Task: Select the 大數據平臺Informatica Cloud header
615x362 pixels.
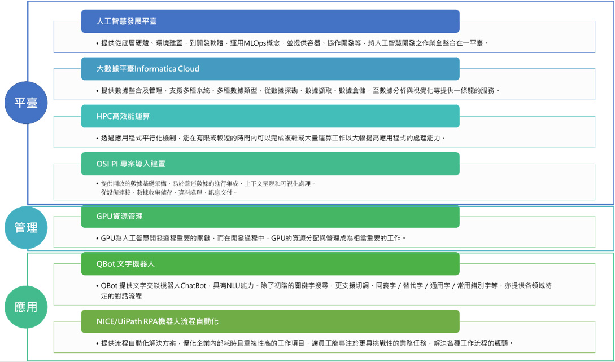Action: [271, 69]
